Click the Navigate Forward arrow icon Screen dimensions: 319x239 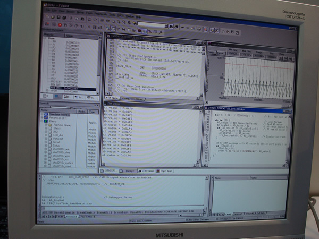(187, 28)
